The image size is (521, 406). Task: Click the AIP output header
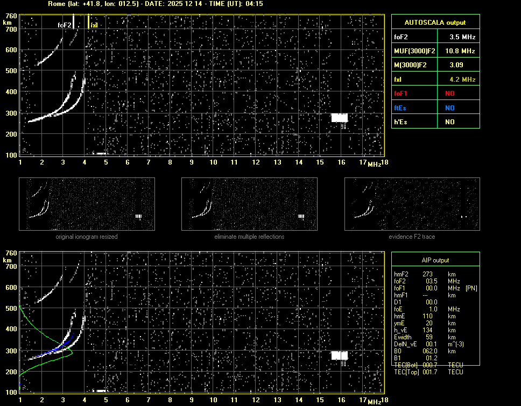[x=435, y=260]
